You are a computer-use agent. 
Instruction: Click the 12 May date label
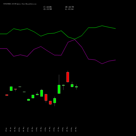tap(41, 129)
